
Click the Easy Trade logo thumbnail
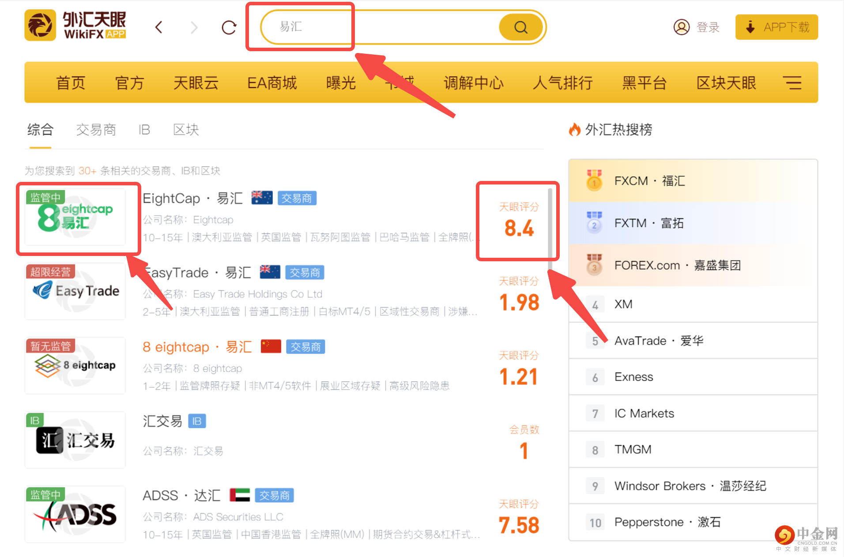(75, 291)
